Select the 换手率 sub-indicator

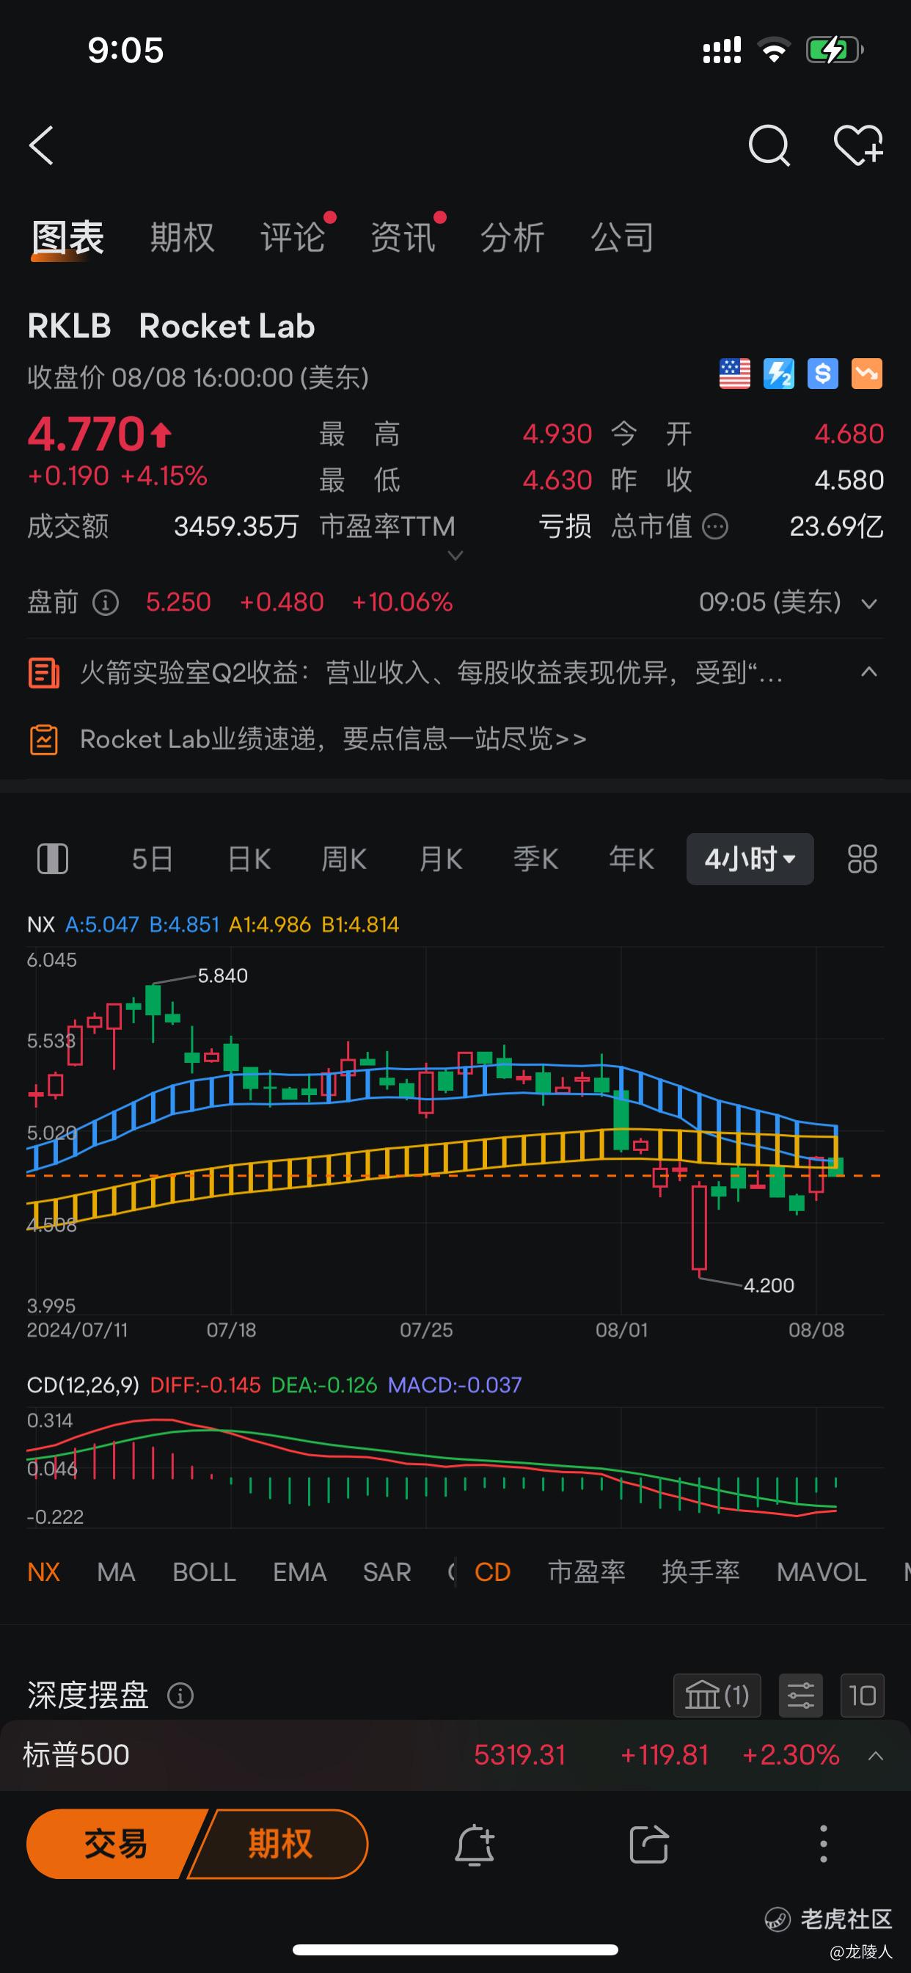[700, 1572]
